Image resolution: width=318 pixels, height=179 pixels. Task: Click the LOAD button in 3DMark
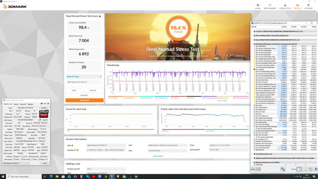pyautogui.click(x=74, y=90)
